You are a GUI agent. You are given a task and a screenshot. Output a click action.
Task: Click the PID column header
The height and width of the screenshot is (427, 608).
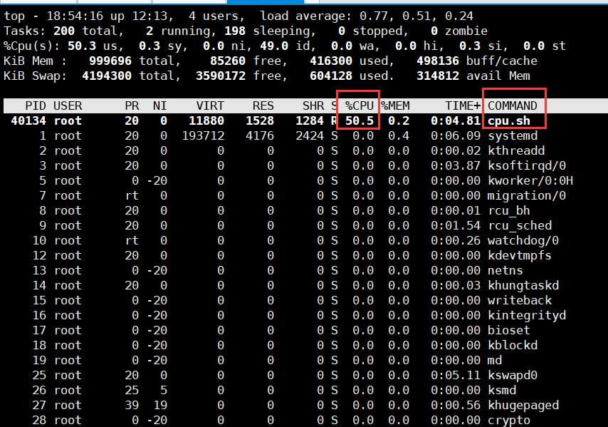pyautogui.click(x=36, y=106)
